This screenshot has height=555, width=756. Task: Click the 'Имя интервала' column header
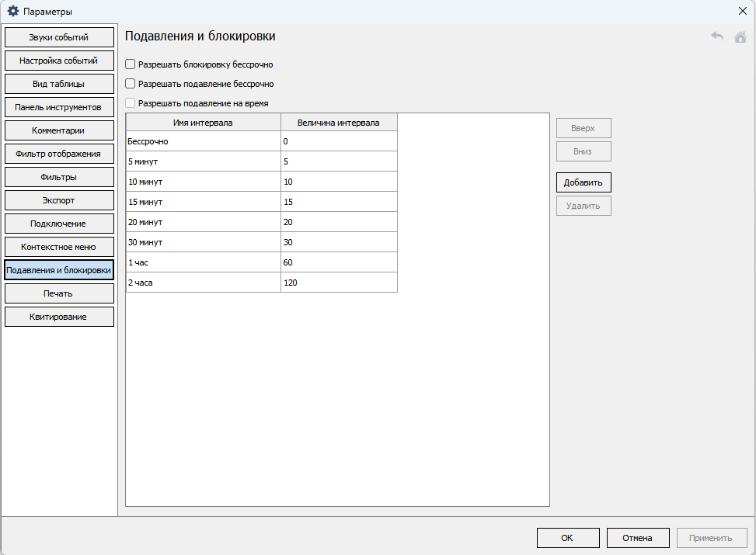203,122
